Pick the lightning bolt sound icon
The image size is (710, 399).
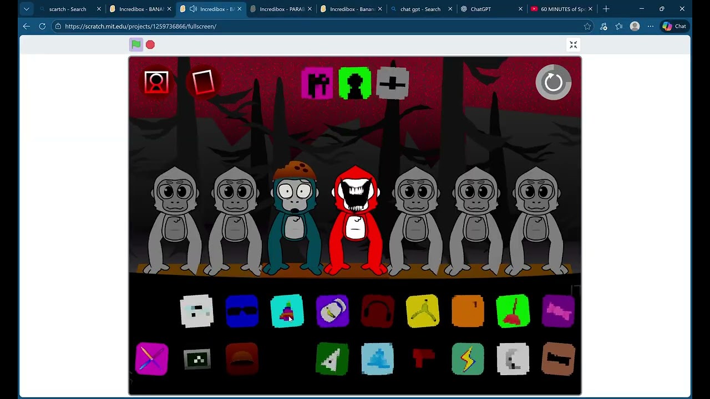[468, 359]
